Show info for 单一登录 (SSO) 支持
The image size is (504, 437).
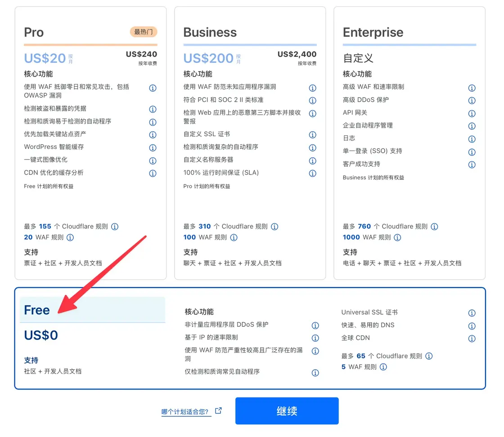472,152
